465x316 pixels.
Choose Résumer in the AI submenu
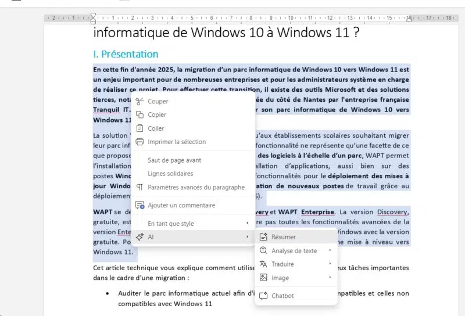[296, 237]
